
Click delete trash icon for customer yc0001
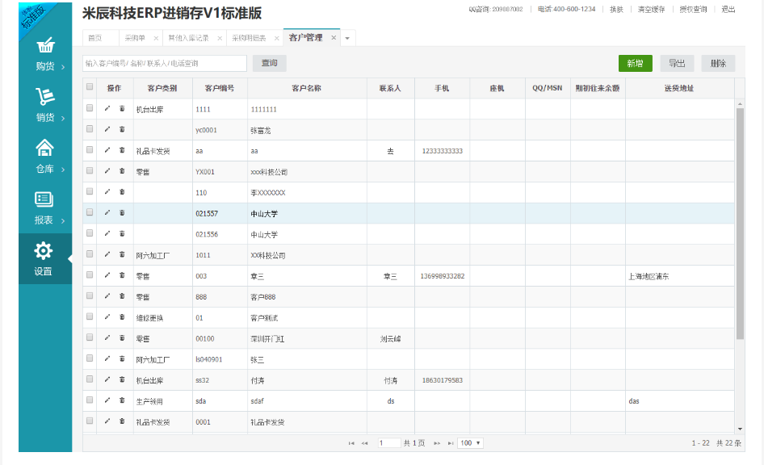122,129
